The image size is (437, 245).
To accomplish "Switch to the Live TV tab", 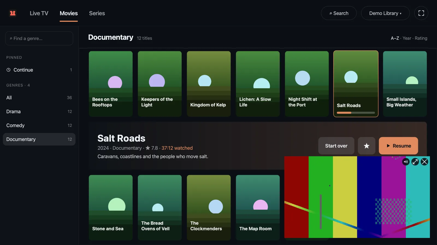I will (x=39, y=13).
